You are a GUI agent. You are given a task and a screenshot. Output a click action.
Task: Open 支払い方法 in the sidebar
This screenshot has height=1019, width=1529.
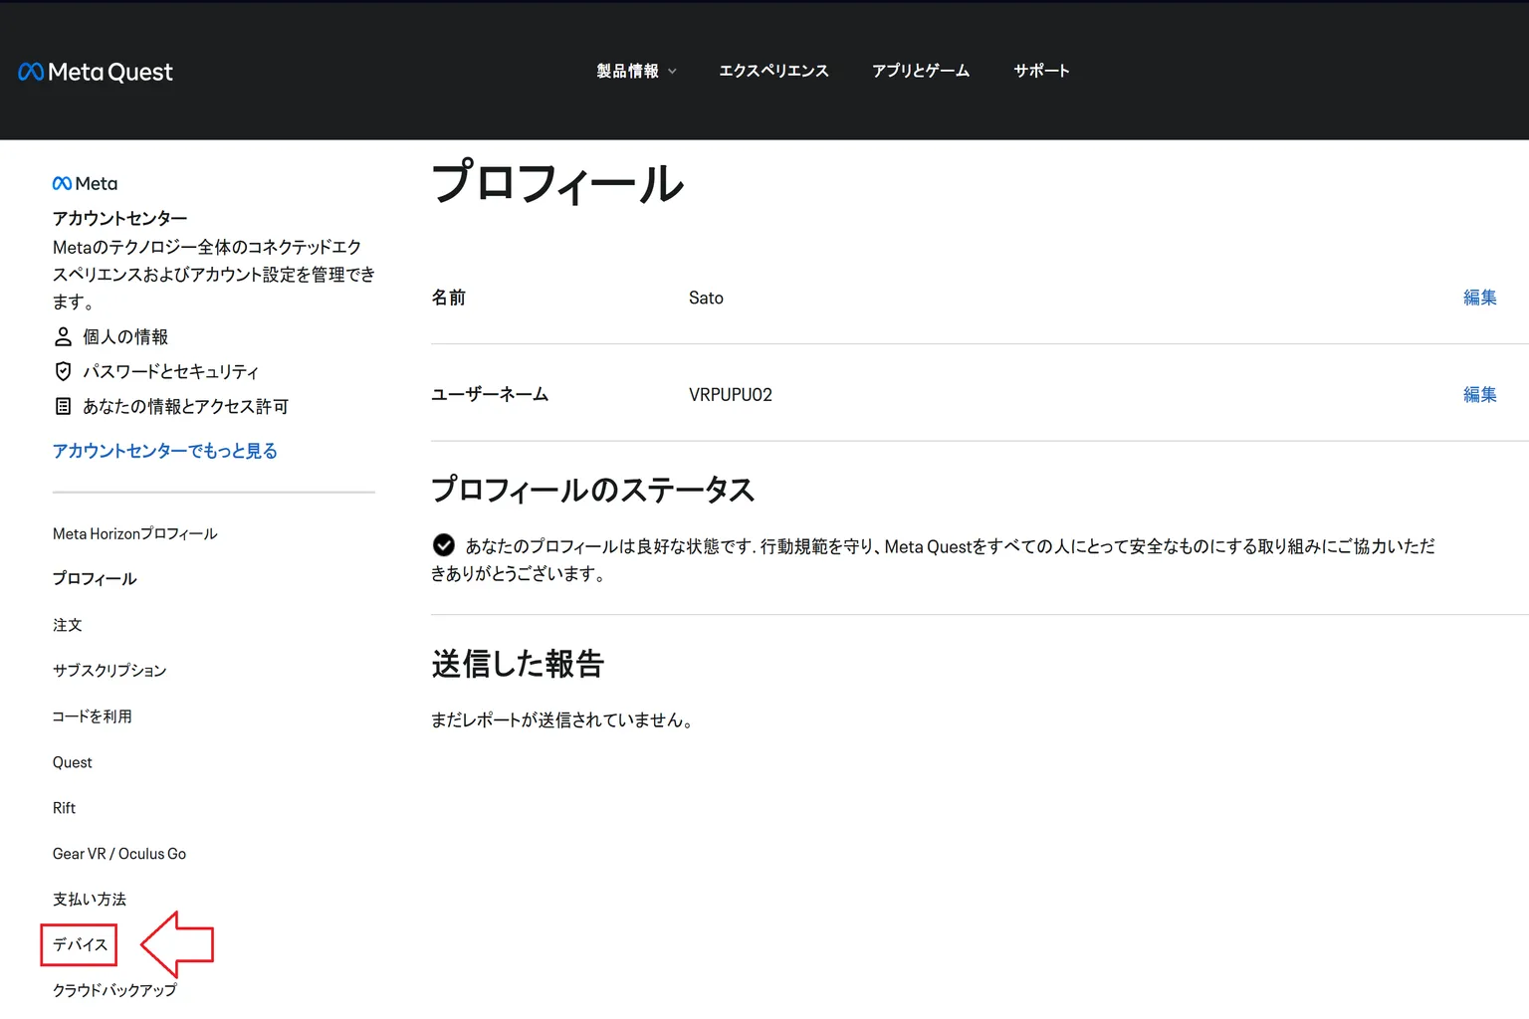pyautogui.click(x=90, y=900)
